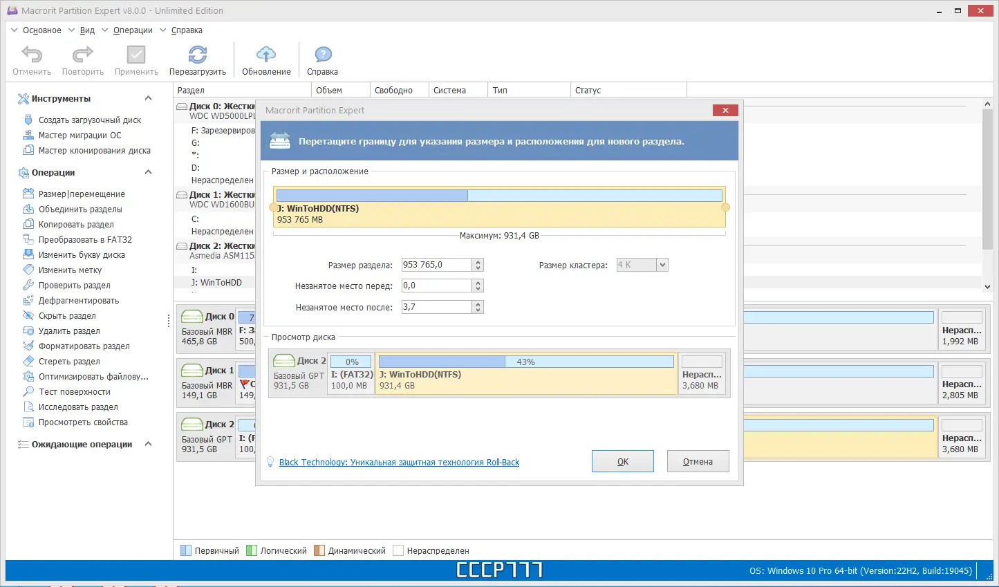
Task: Choose Форматировать раздел operation
Action: (x=84, y=346)
